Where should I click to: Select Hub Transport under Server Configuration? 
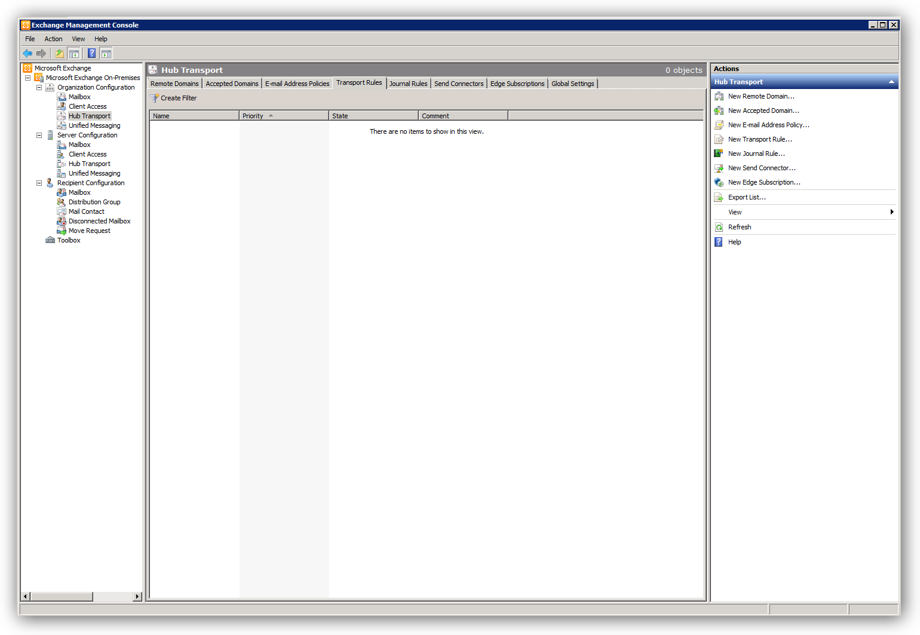[90, 164]
